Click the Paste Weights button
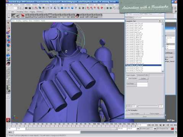 154,113
